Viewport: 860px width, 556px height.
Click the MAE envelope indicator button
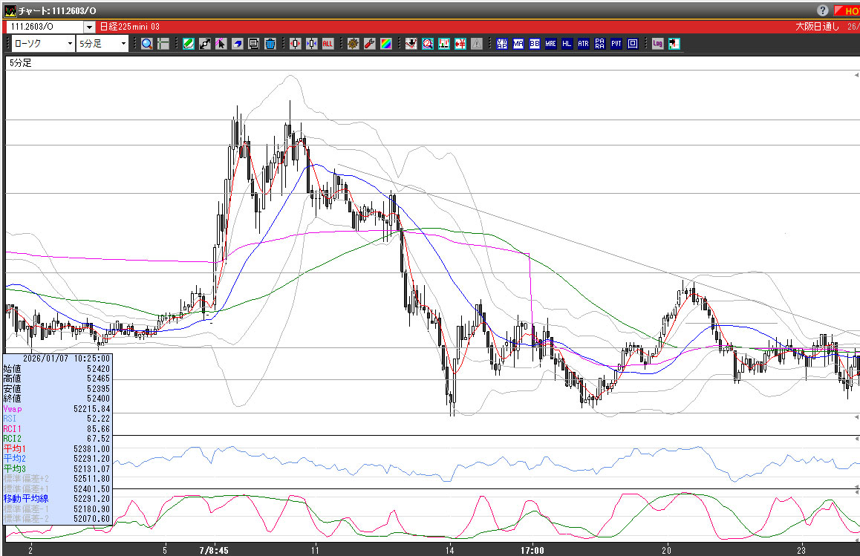pyautogui.click(x=550, y=44)
